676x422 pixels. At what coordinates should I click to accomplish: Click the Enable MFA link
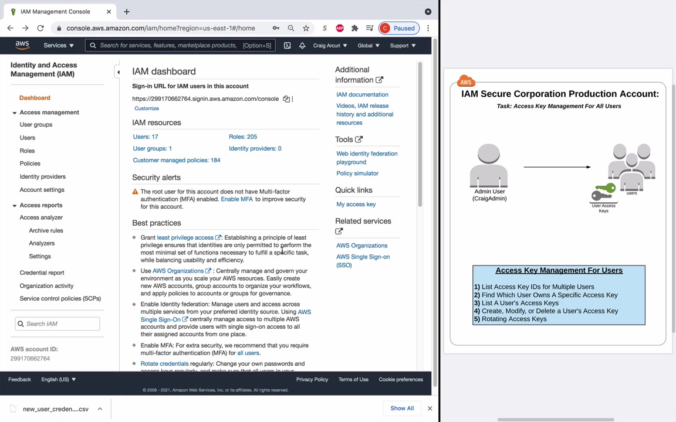coord(237,199)
